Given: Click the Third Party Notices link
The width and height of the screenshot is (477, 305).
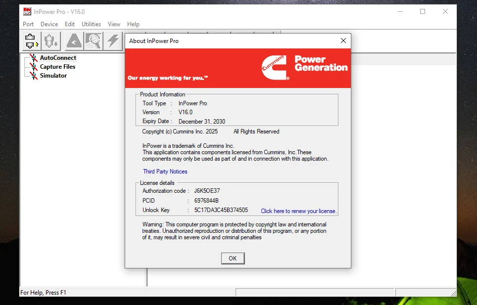Looking at the screenshot, I should (165, 172).
